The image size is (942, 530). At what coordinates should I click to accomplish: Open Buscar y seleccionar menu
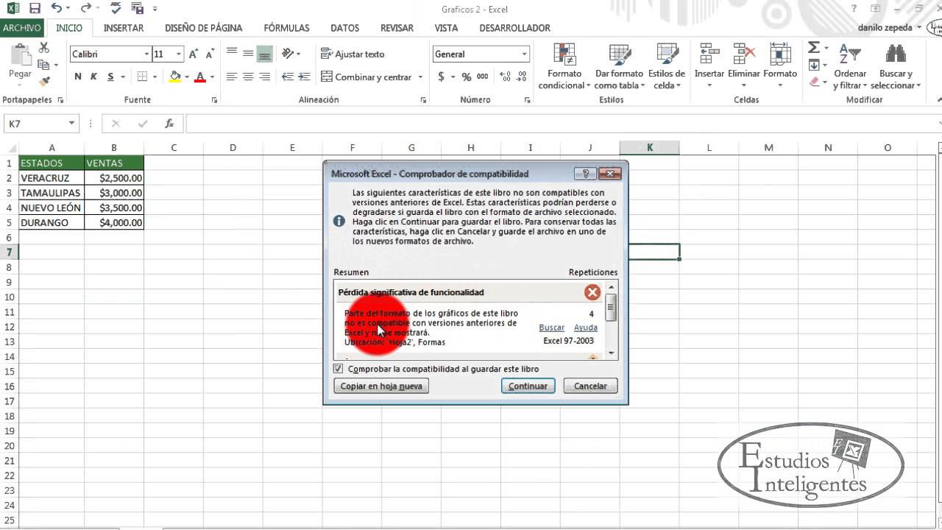pos(896,66)
